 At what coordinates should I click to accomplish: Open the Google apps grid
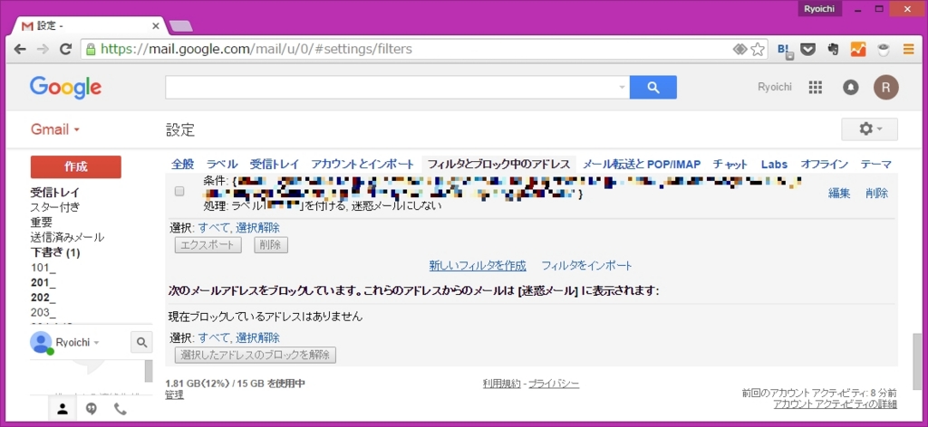click(x=815, y=88)
